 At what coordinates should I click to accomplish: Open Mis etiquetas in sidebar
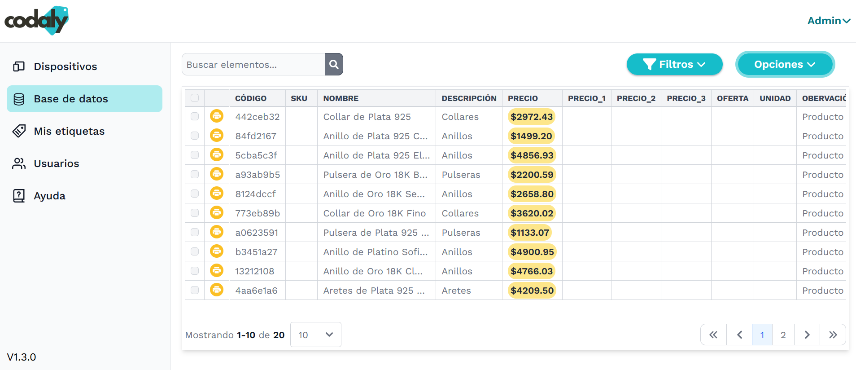coord(69,131)
